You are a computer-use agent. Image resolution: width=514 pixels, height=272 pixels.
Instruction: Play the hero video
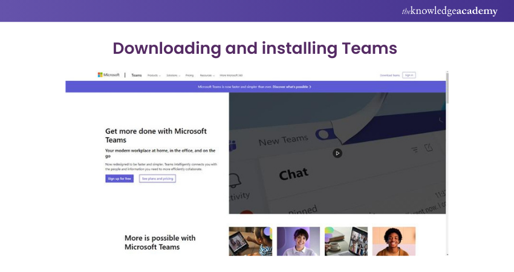(337, 153)
